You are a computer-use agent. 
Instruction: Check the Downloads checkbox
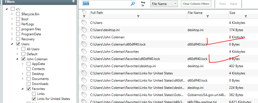(x=29, y=84)
